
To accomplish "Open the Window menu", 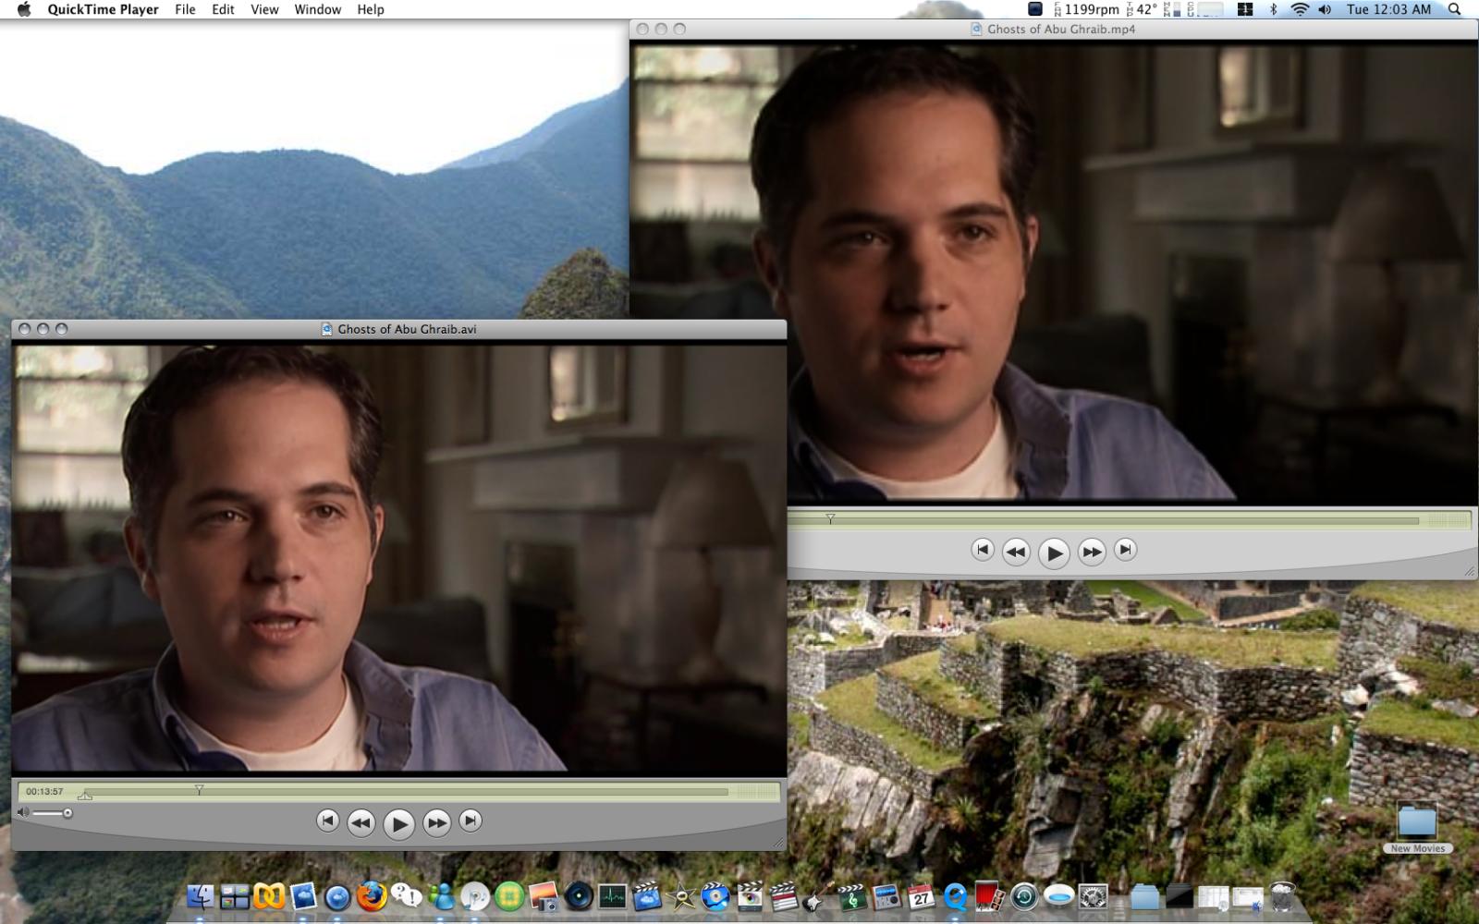I will pyautogui.click(x=318, y=9).
